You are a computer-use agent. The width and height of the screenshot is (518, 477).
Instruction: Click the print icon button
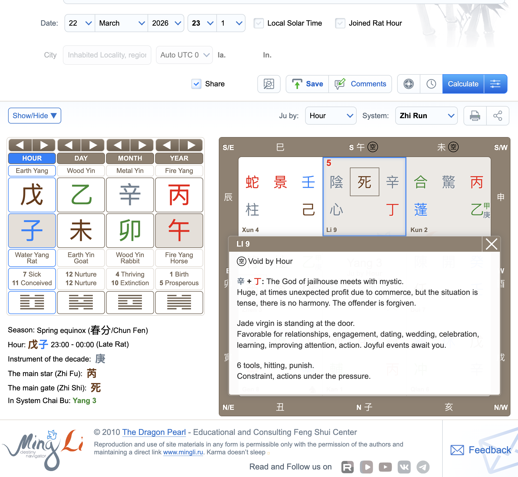(x=475, y=116)
